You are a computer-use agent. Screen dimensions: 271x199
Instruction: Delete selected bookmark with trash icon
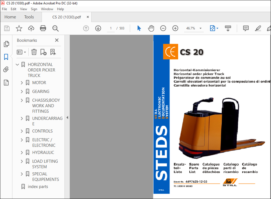point(34,52)
